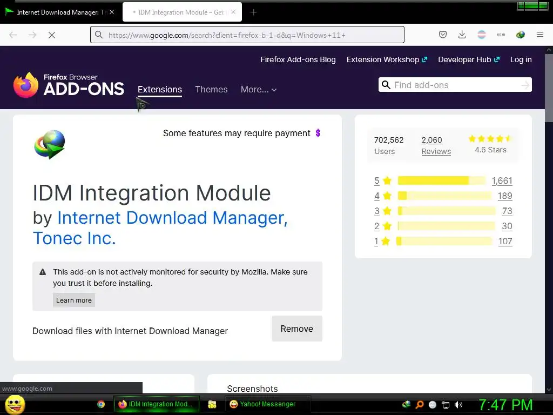Go forward with the browser forward arrow

[32, 35]
